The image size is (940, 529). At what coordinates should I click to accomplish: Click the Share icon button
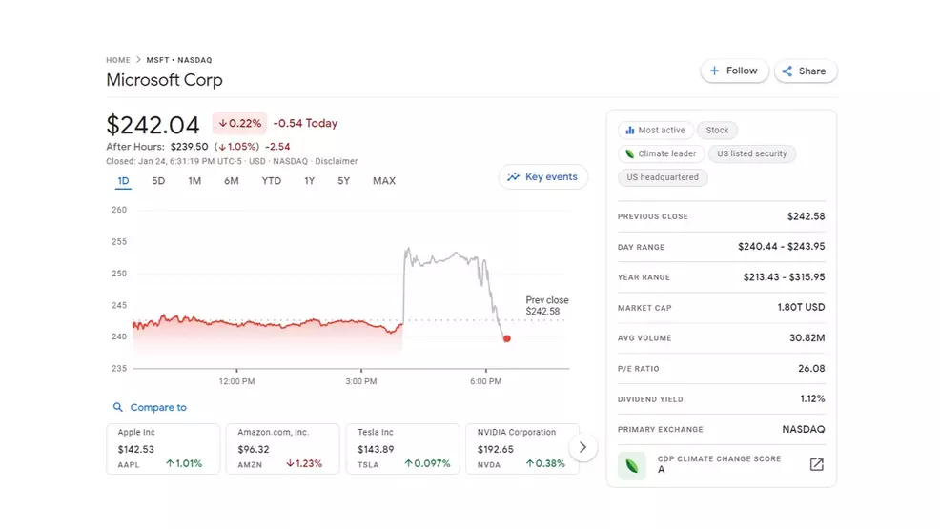[x=787, y=71]
